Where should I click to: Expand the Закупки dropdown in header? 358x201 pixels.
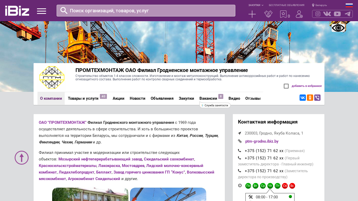pos(256,5)
